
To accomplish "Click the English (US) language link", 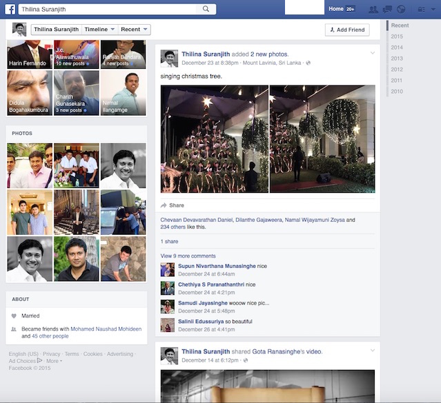I will (23, 354).
